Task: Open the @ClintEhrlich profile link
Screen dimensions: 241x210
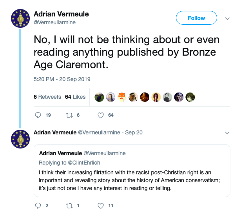Action: tap(78, 162)
